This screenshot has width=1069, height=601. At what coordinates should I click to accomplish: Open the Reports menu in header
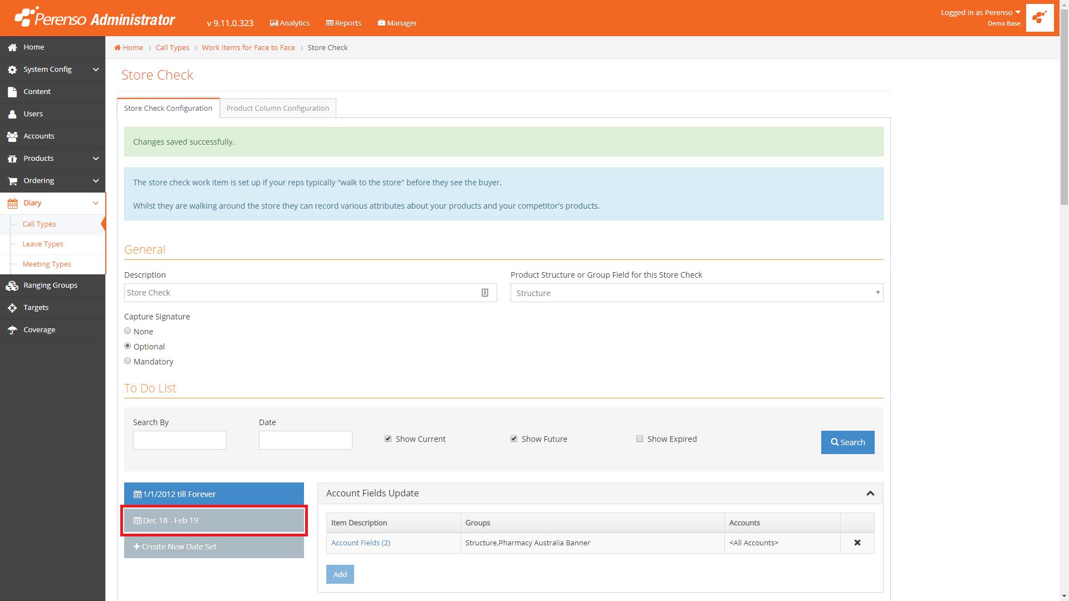coord(344,23)
